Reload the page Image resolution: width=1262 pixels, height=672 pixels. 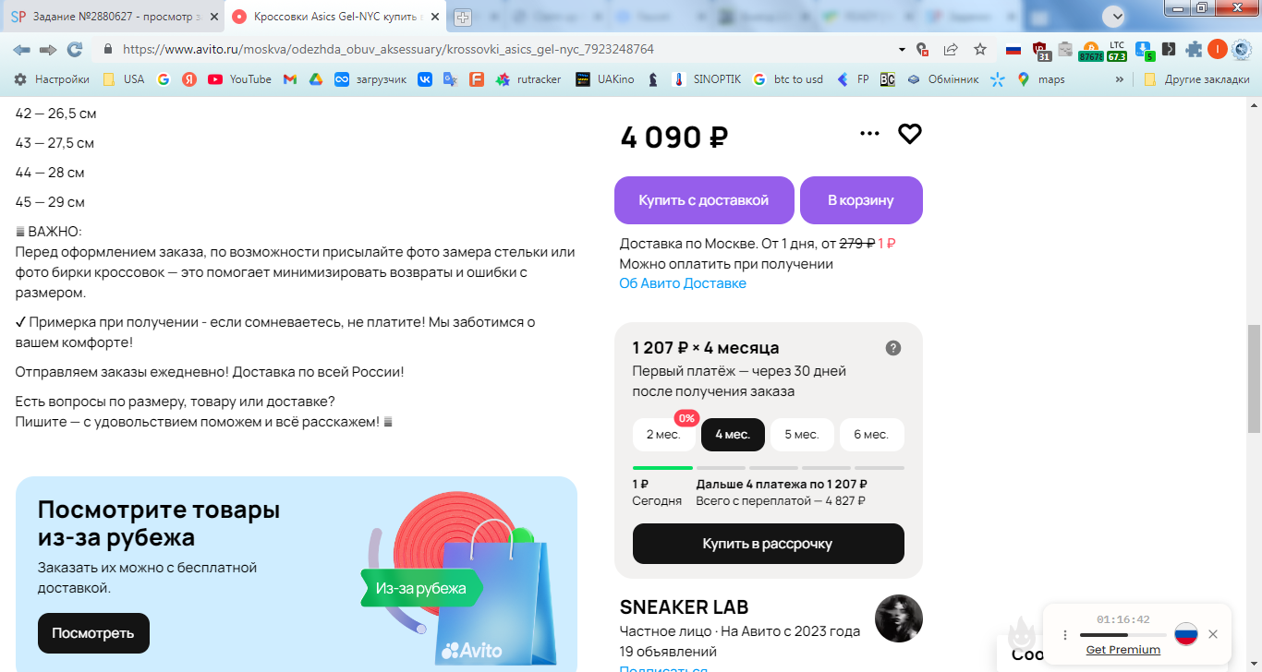[x=75, y=49]
